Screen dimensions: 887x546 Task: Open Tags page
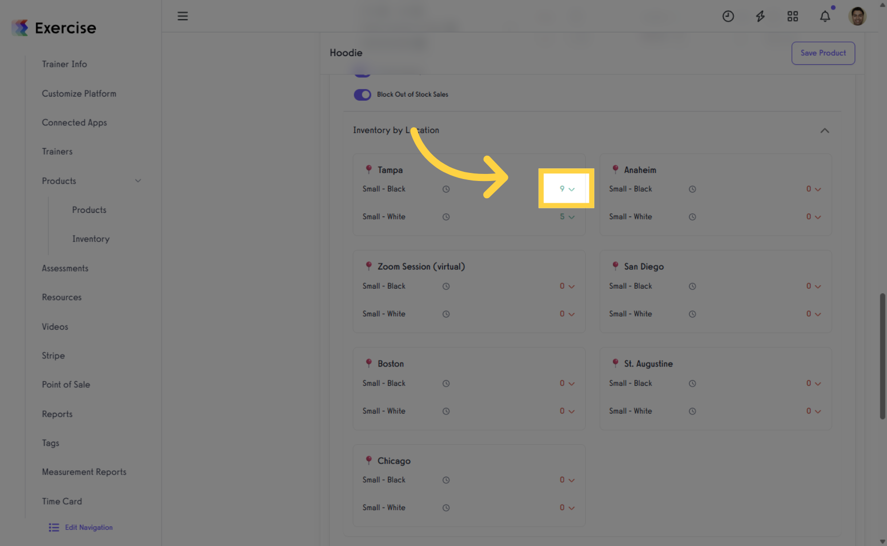51,443
